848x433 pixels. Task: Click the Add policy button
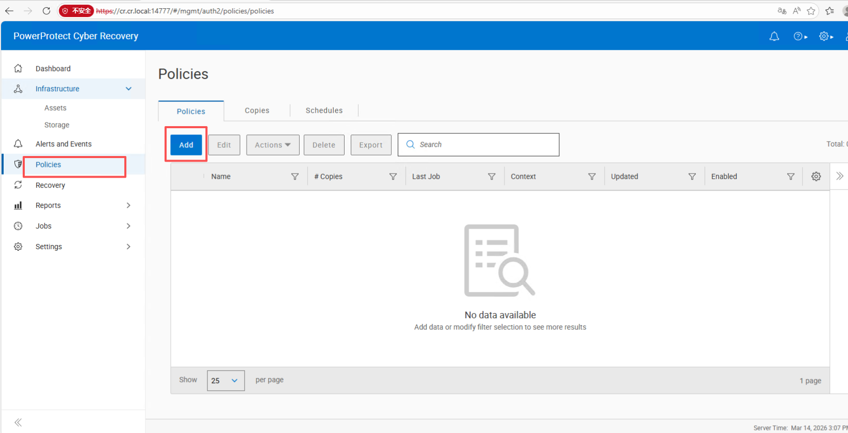coord(186,145)
